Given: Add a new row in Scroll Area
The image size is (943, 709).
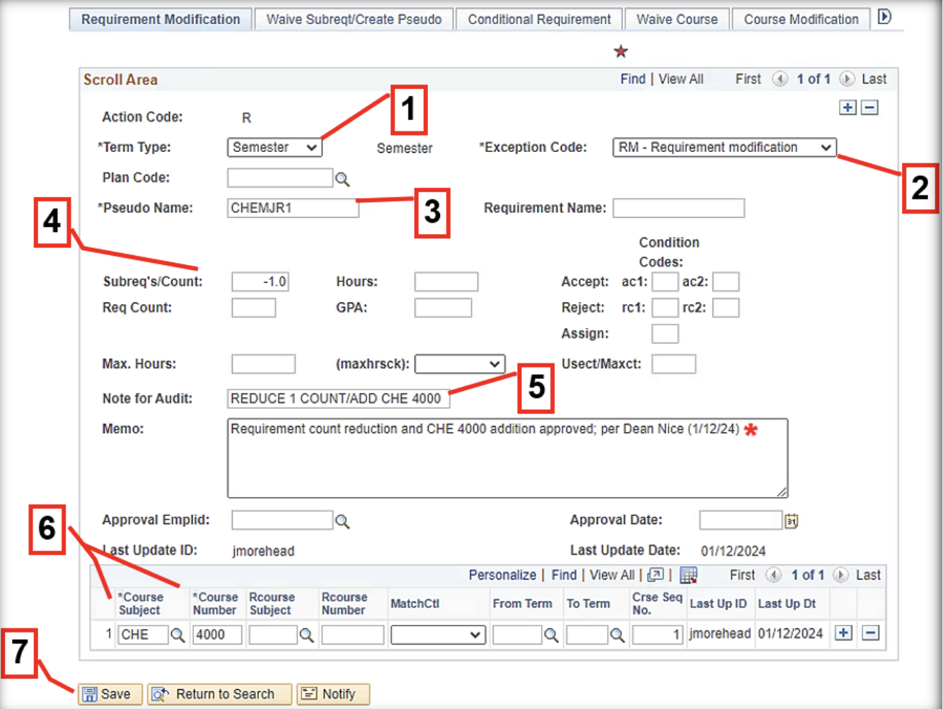Looking at the screenshot, I should tap(847, 107).
